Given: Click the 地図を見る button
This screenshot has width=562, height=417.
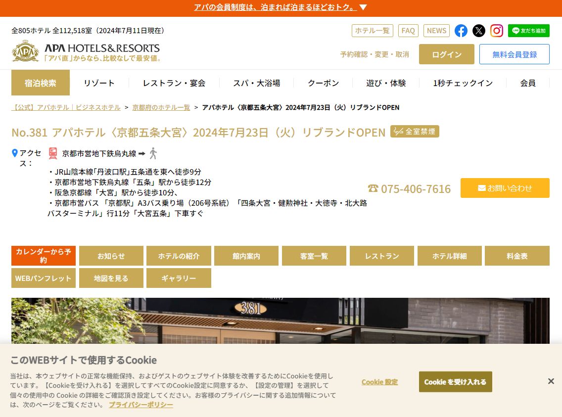Looking at the screenshot, I should coord(111,278).
